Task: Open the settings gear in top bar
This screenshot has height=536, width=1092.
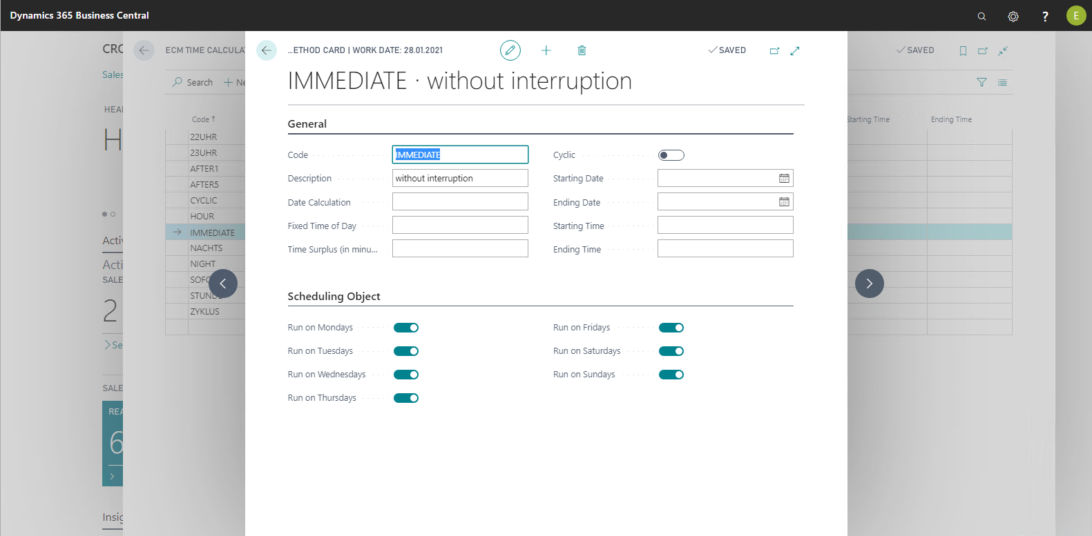Action: (1013, 16)
